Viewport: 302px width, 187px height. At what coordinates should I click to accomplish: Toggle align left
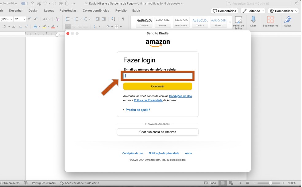68,26
